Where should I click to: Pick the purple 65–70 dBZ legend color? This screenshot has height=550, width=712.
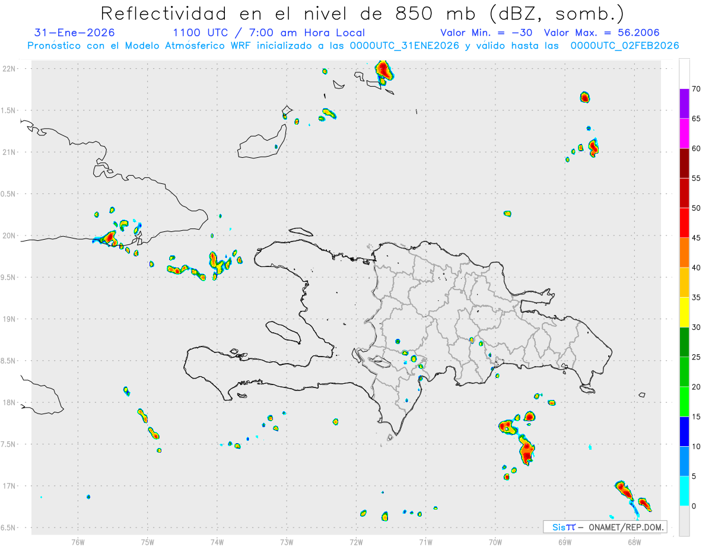tap(684, 103)
